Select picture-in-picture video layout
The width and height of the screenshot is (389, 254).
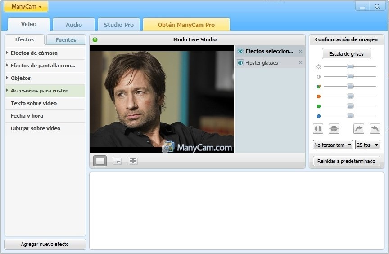point(117,161)
